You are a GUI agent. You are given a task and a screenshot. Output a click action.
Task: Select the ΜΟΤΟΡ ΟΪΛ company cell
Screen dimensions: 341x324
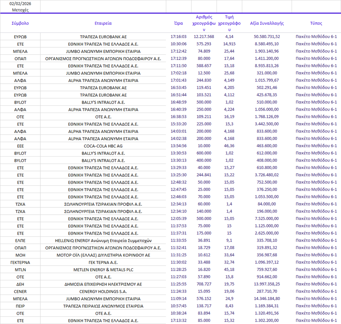point(103,255)
